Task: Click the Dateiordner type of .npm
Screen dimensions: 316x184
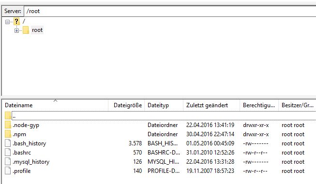Action: (x=163, y=134)
